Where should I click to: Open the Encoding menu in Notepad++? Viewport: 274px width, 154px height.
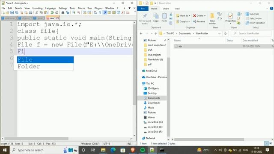(x=37, y=8)
